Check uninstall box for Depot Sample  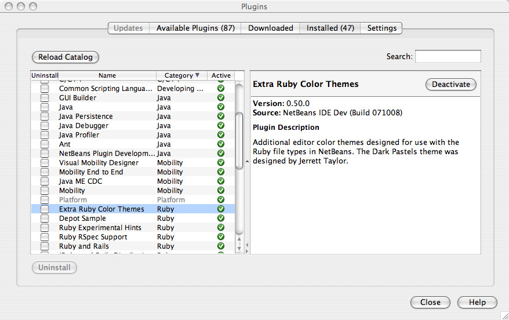point(45,218)
